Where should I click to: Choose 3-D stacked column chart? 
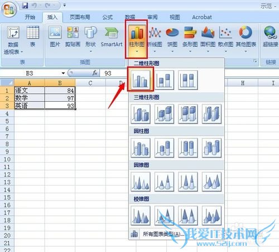(x=164, y=114)
